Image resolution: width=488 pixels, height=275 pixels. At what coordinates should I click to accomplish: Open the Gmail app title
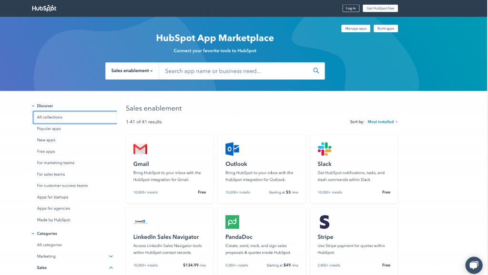(x=141, y=164)
